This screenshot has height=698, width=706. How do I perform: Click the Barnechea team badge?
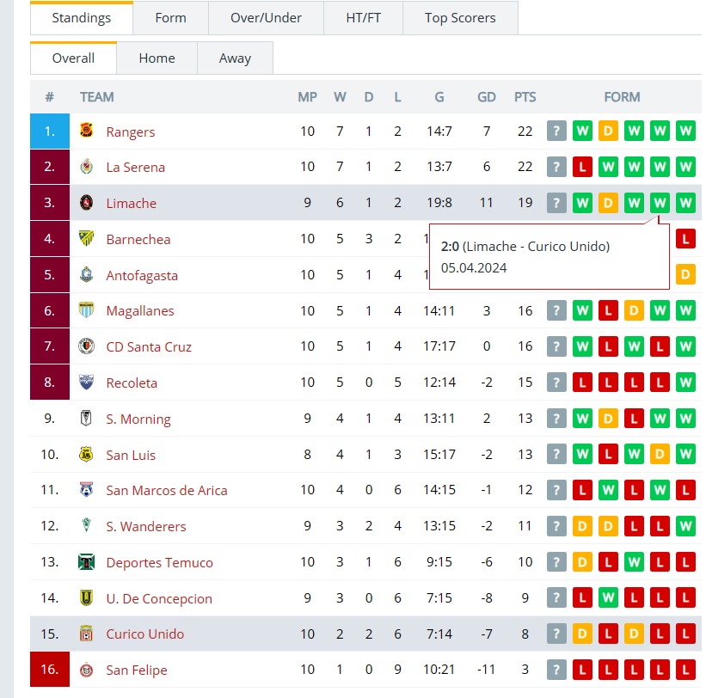(87, 238)
